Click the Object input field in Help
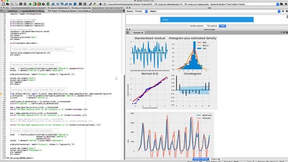 pos(217,11)
